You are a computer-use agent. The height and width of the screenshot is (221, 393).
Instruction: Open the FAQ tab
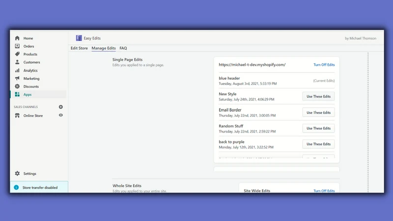click(x=123, y=48)
